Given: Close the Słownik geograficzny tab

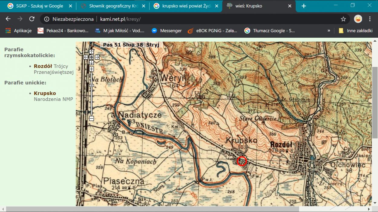Looking at the screenshot, I should [x=143, y=6].
